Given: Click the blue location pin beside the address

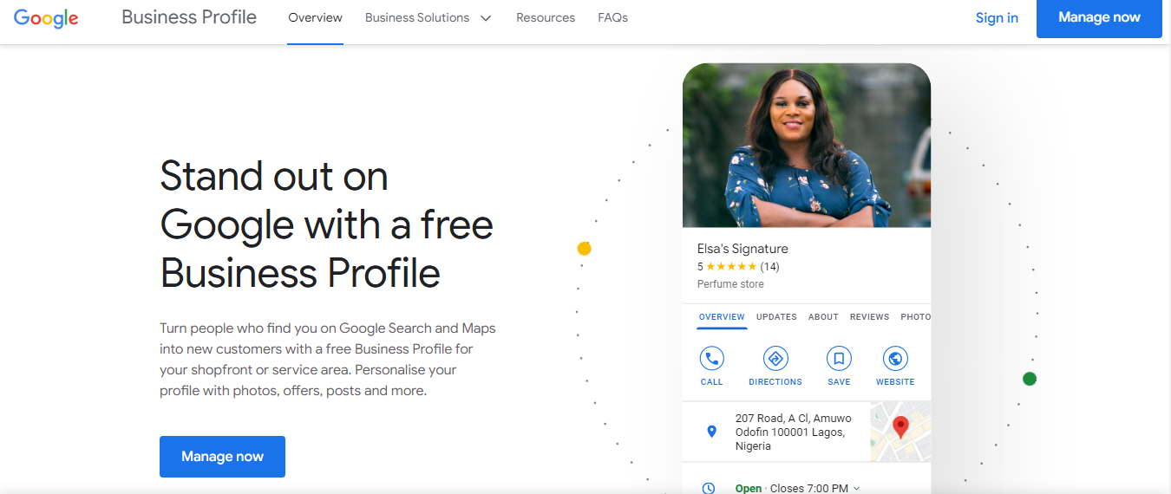Looking at the screenshot, I should coord(712,431).
